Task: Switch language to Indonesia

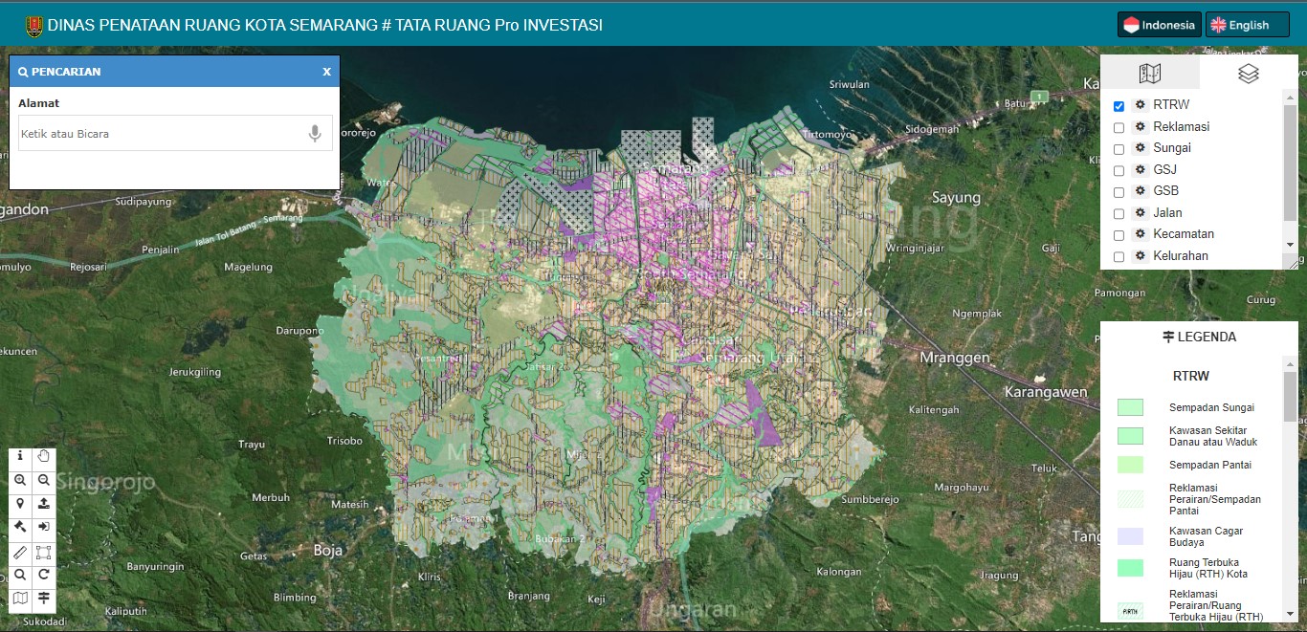Action: pyautogui.click(x=1159, y=26)
